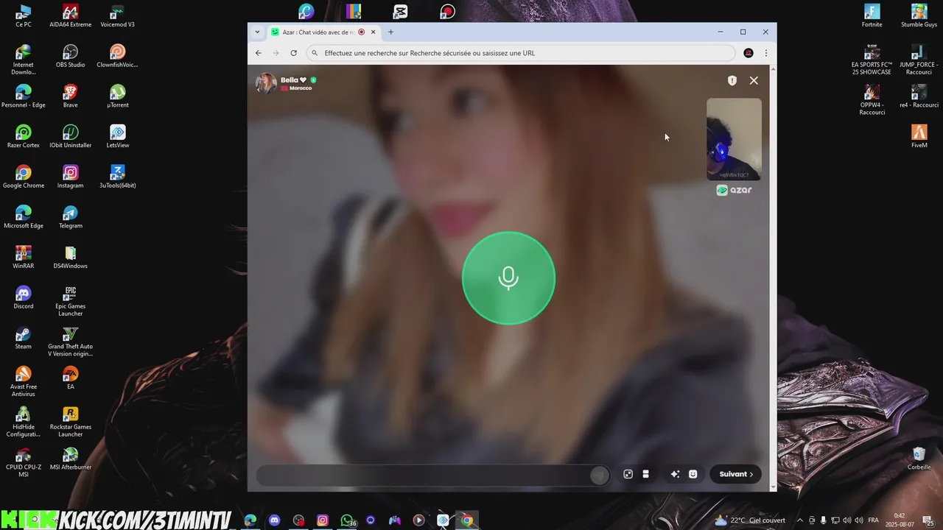Open ClownfishVoice desktop shortcut
This screenshot has width=943, height=530.
pos(117,56)
